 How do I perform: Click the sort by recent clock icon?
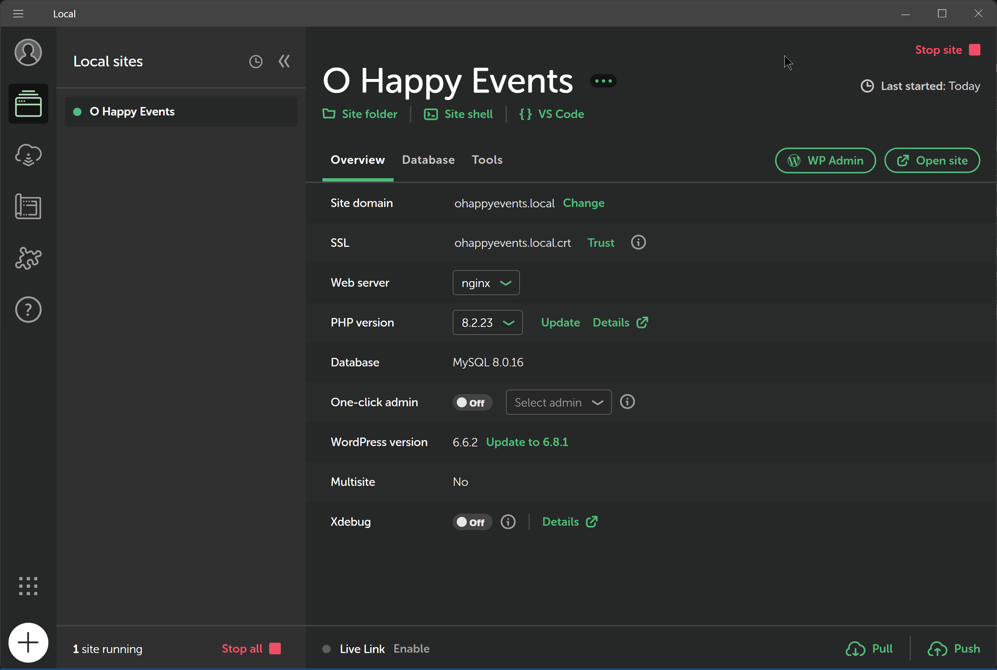click(256, 62)
